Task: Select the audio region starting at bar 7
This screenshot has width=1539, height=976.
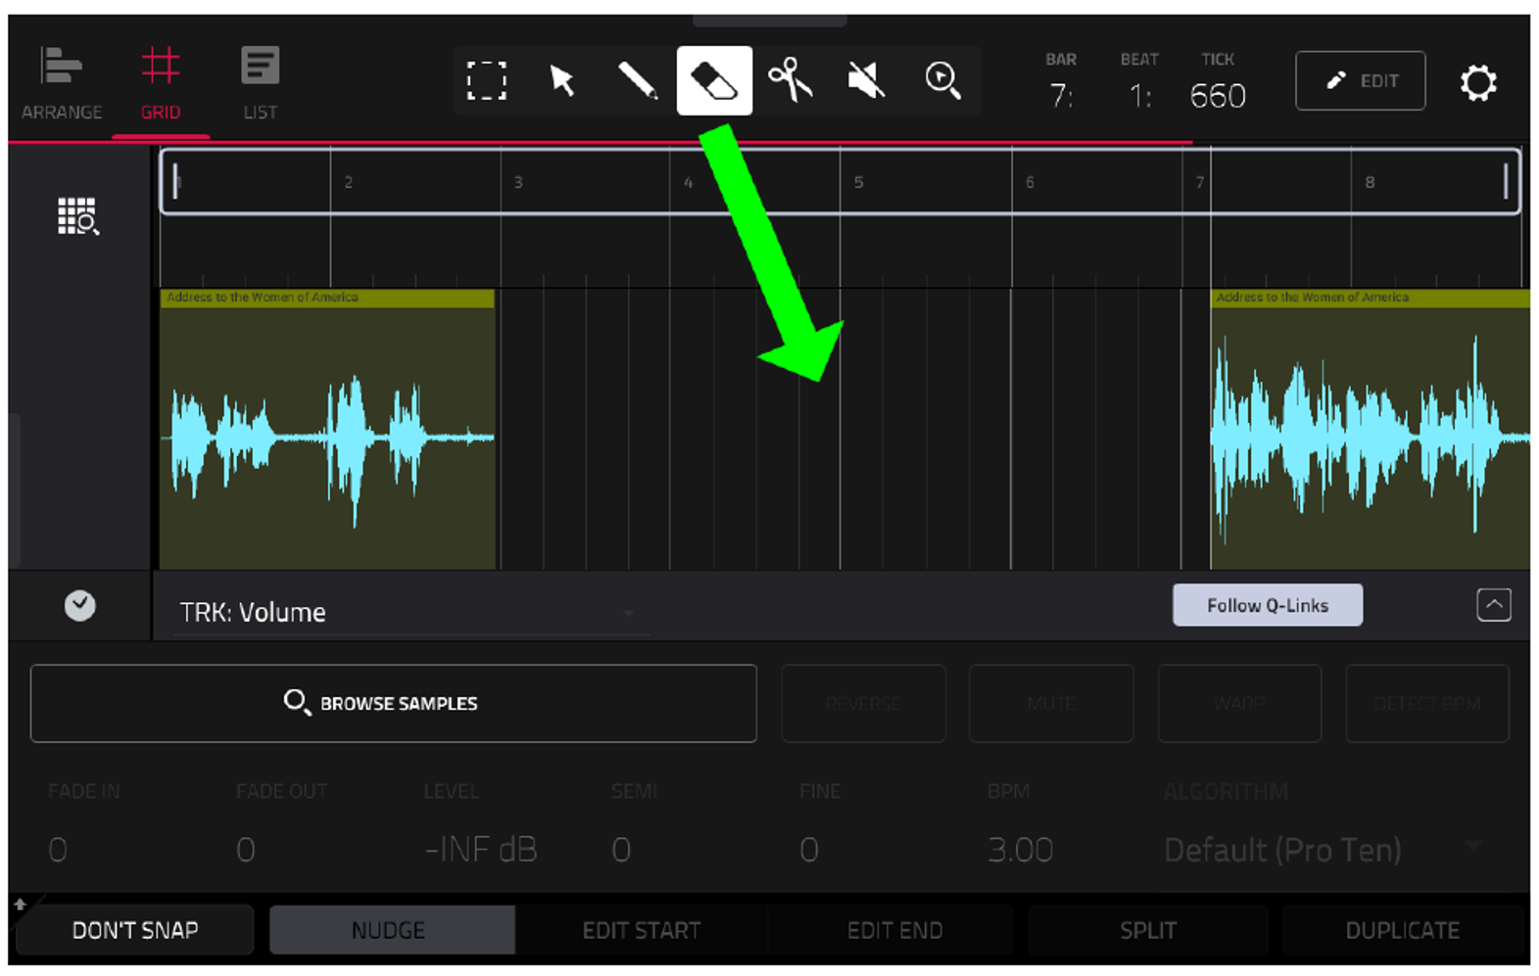Action: (1370, 429)
